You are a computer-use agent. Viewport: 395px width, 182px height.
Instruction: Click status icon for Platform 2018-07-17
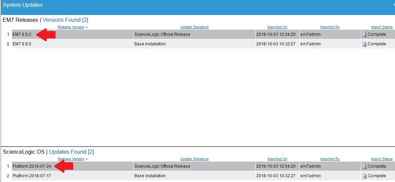[x=364, y=176]
